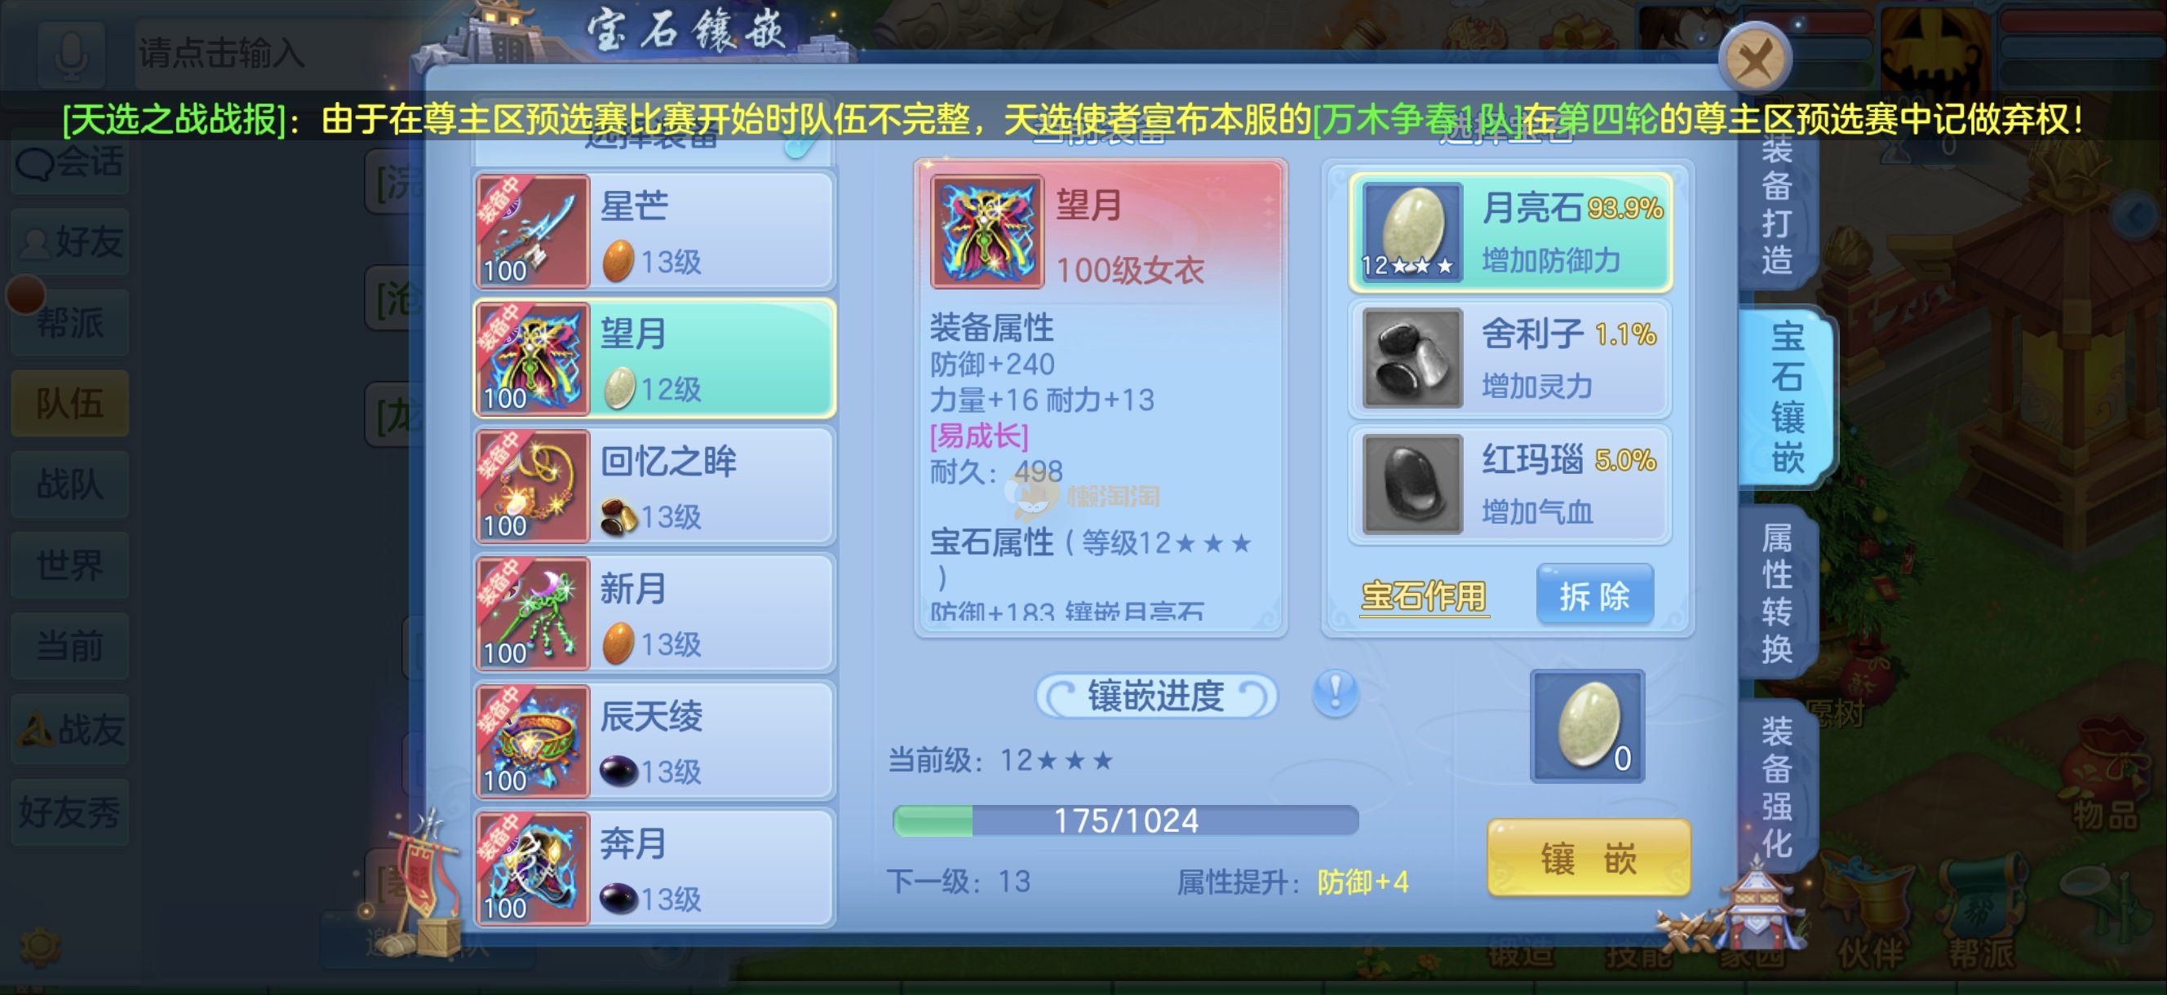Click the 175/1024 inlay progress bar
The width and height of the screenshot is (2167, 995).
[x=1126, y=820]
